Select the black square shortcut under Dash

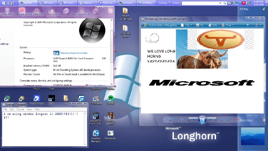[x=52, y=98]
